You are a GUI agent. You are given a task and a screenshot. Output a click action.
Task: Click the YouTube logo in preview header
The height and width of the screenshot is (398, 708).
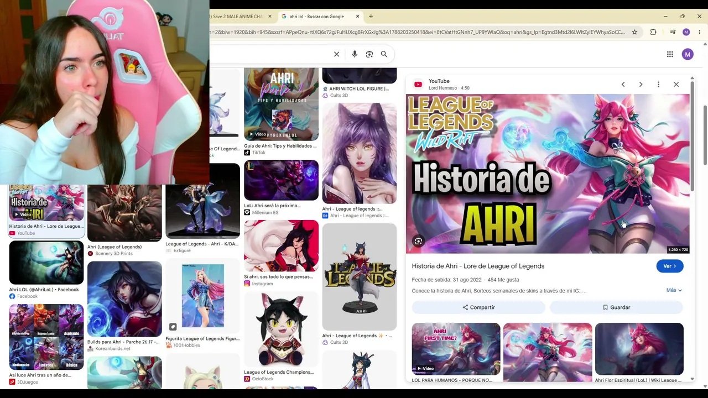point(418,85)
